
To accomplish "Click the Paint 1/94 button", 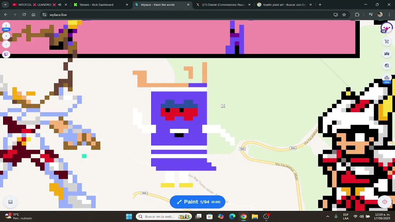I will click(197, 202).
